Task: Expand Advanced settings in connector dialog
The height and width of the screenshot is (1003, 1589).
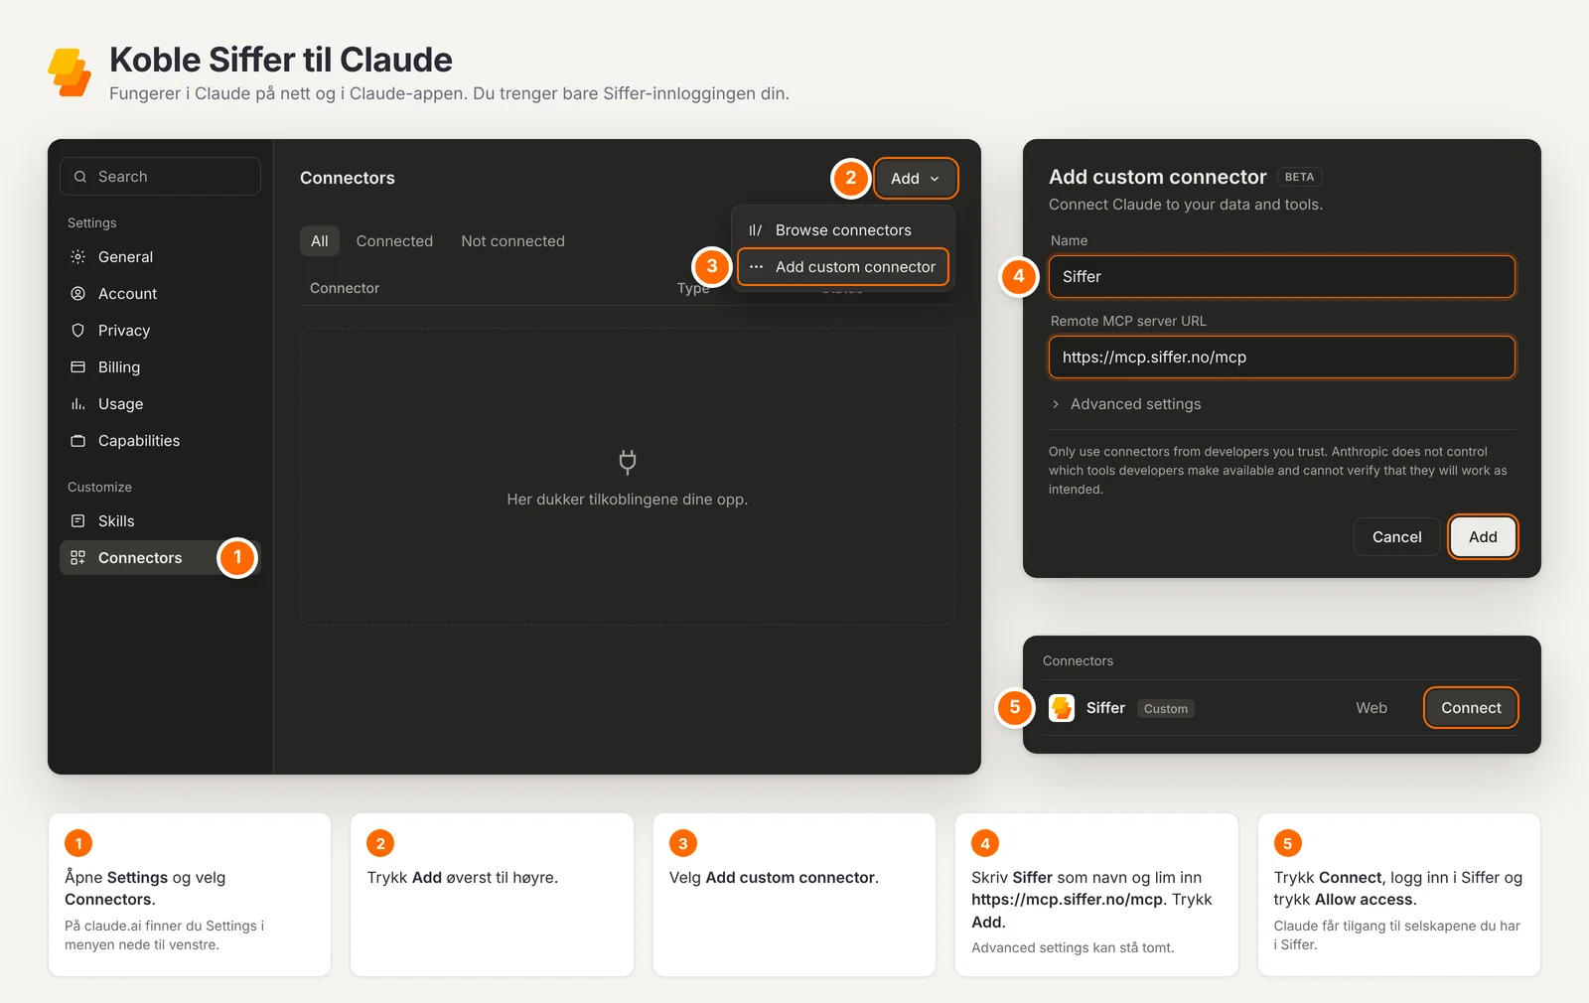Action: coord(1125,404)
